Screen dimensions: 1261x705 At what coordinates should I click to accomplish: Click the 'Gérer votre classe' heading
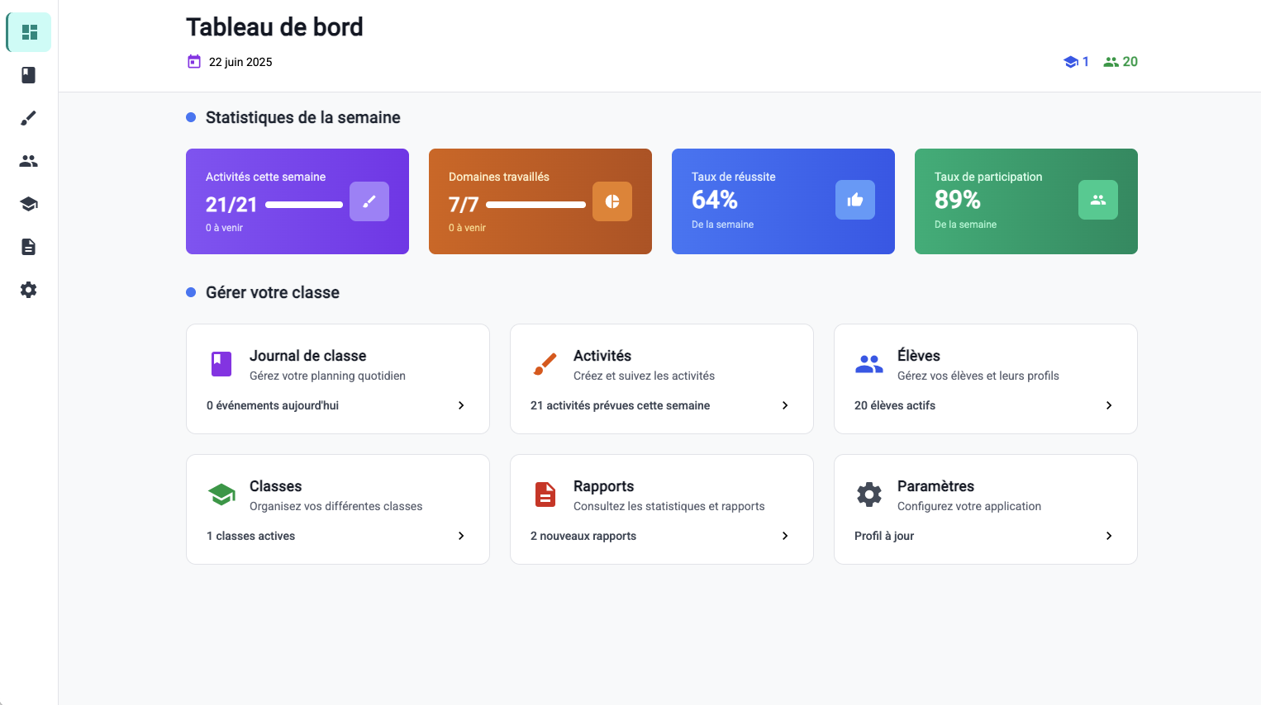point(273,292)
